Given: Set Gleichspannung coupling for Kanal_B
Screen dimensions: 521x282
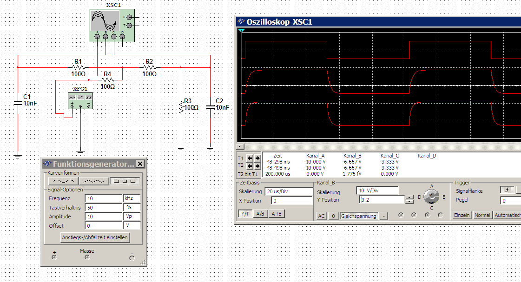Looking at the screenshot, I should pyautogui.click(x=359, y=216).
